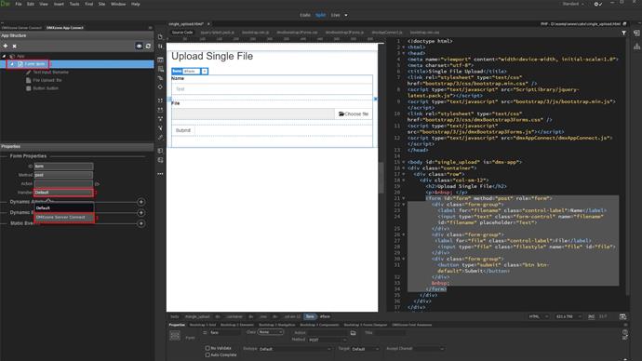The image size is (642, 361).
Task: Delete the selected App Structure item
Action: coord(14,47)
